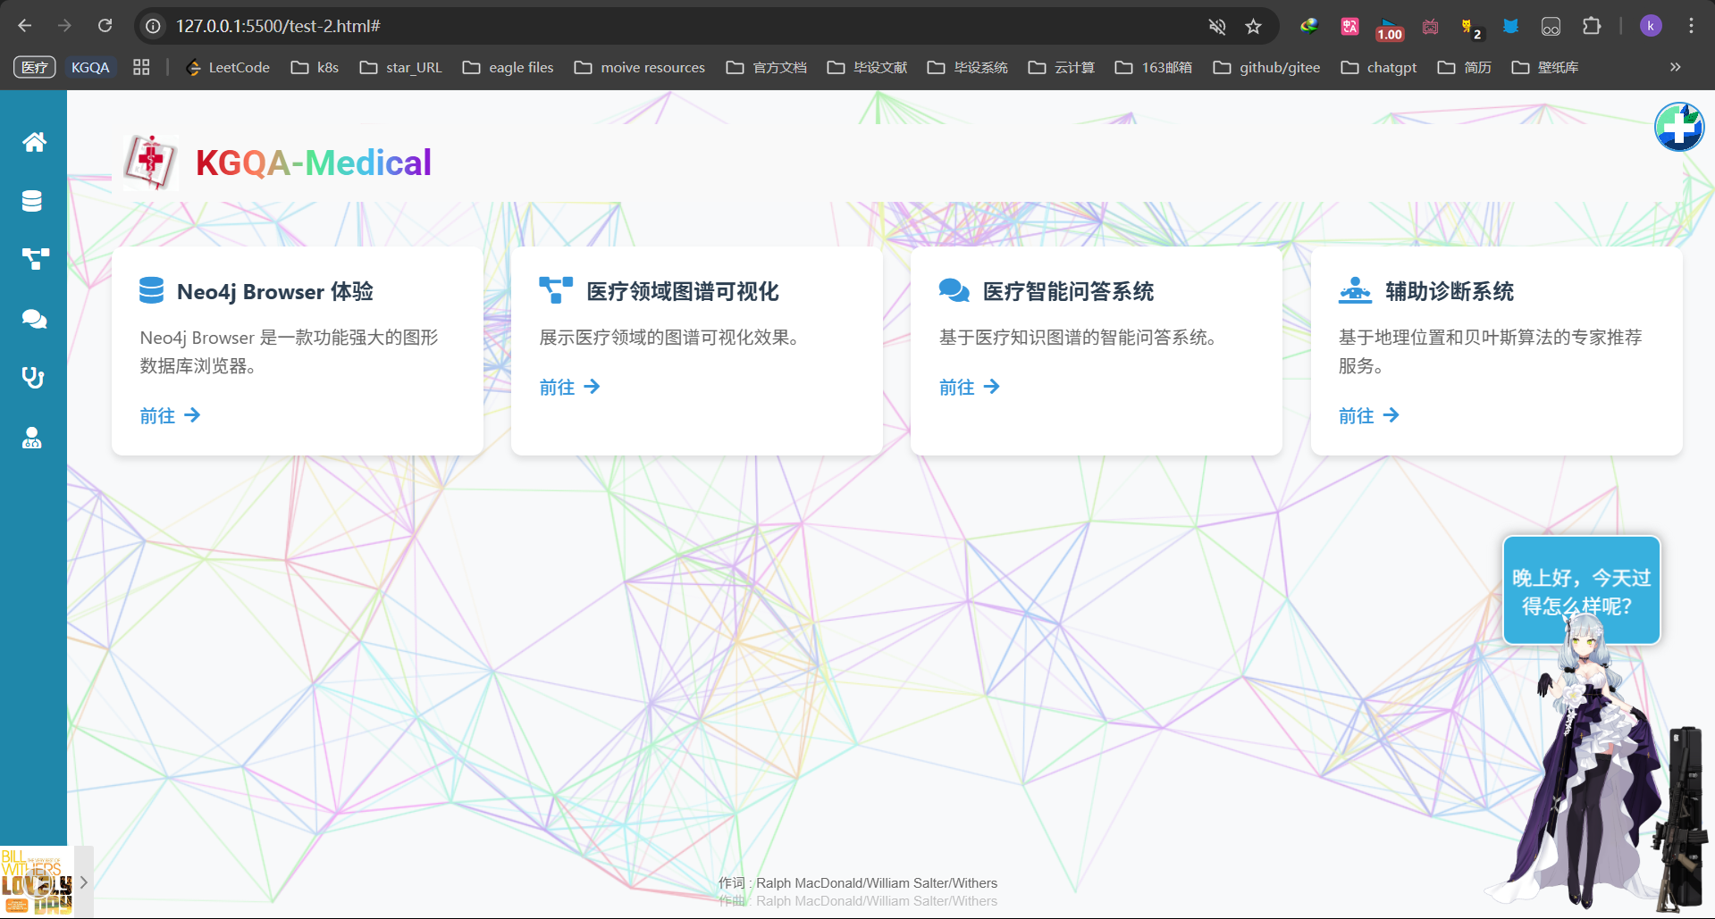Click 前往 under 辅助诊断系统
1715x919 pixels.
(x=1368, y=415)
